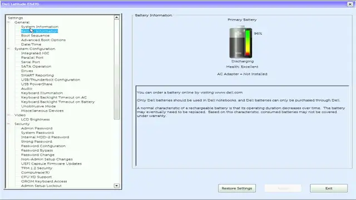Click the scroll up arrow in settings list
The width and height of the screenshot is (356, 200).
[116, 17]
